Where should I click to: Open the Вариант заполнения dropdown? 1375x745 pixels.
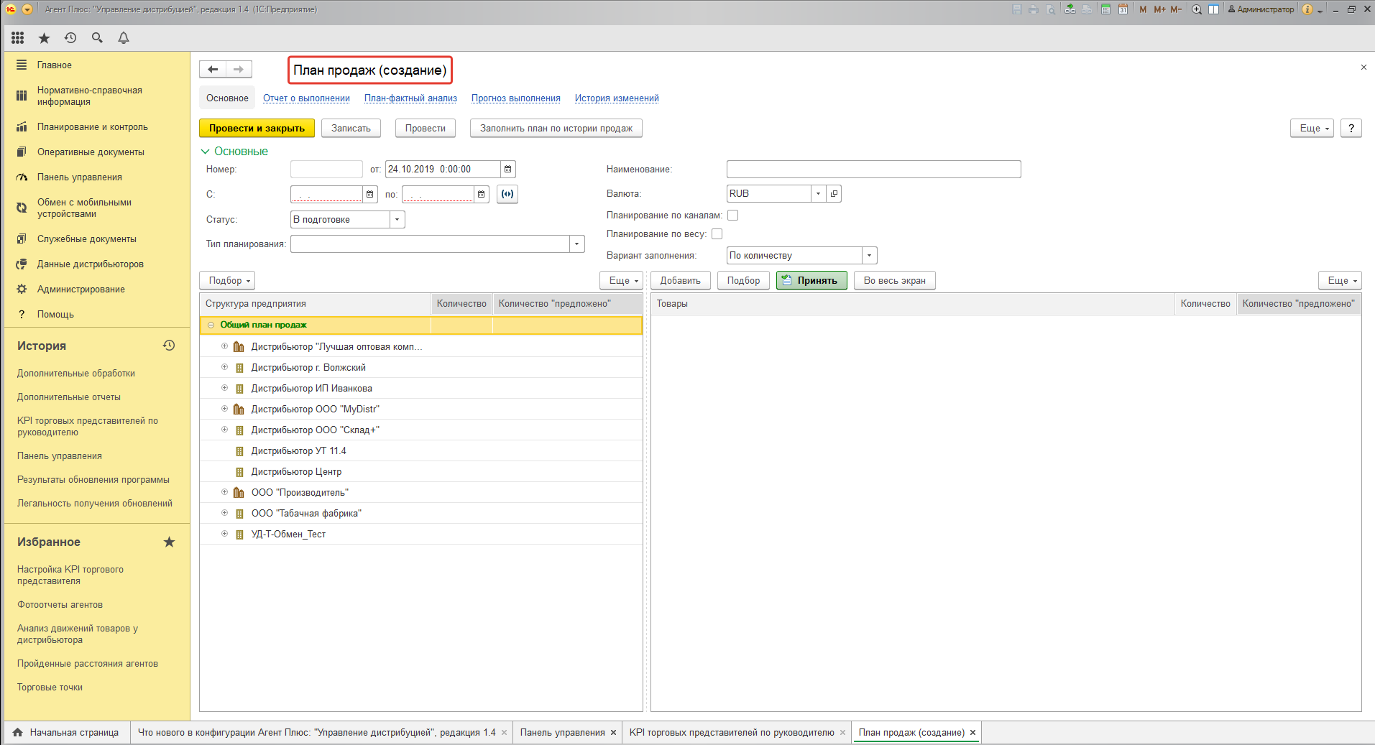(x=870, y=256)
